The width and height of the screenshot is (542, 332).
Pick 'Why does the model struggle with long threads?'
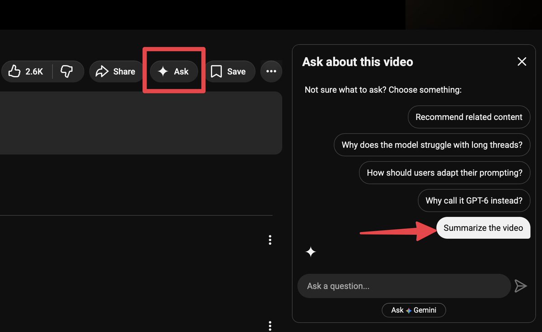click(432, 145)
